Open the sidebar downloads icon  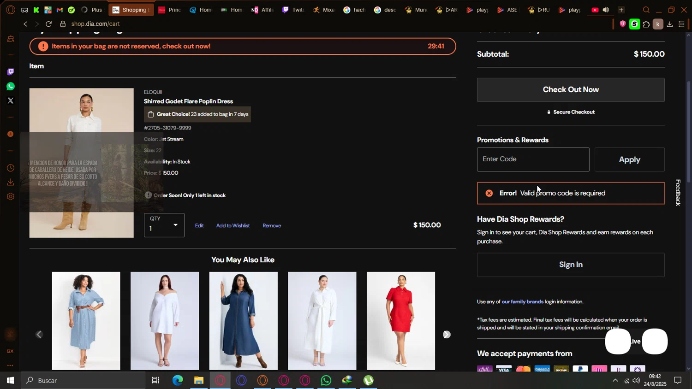[x=10, y=183]
